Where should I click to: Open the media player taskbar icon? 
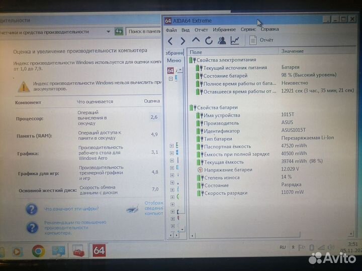coord(17,251)
